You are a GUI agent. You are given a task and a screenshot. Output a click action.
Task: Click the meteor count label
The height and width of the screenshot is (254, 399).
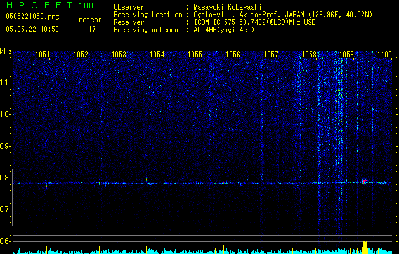click(x=90, y=20)
